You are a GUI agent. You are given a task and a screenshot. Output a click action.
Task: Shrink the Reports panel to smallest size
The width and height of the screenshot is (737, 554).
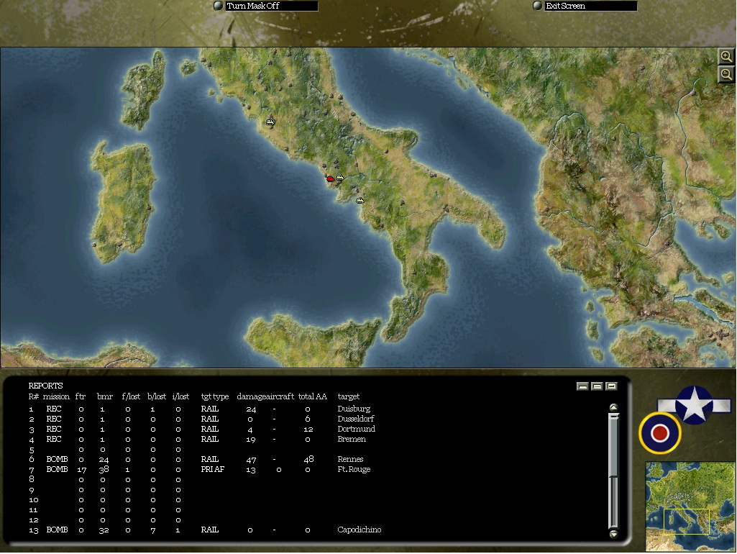[582, 386]
